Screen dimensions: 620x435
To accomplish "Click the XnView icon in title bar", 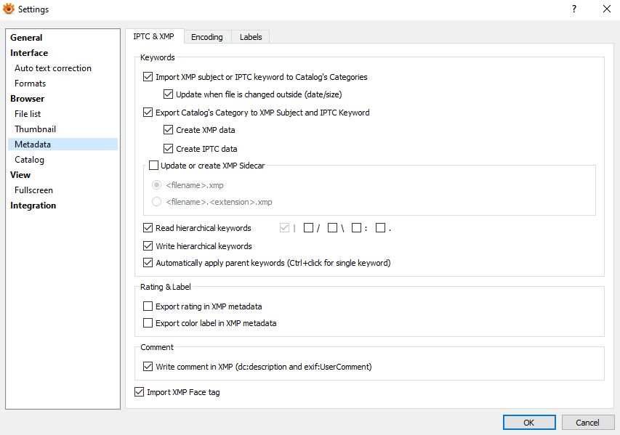I will click(x=9, y=9).
